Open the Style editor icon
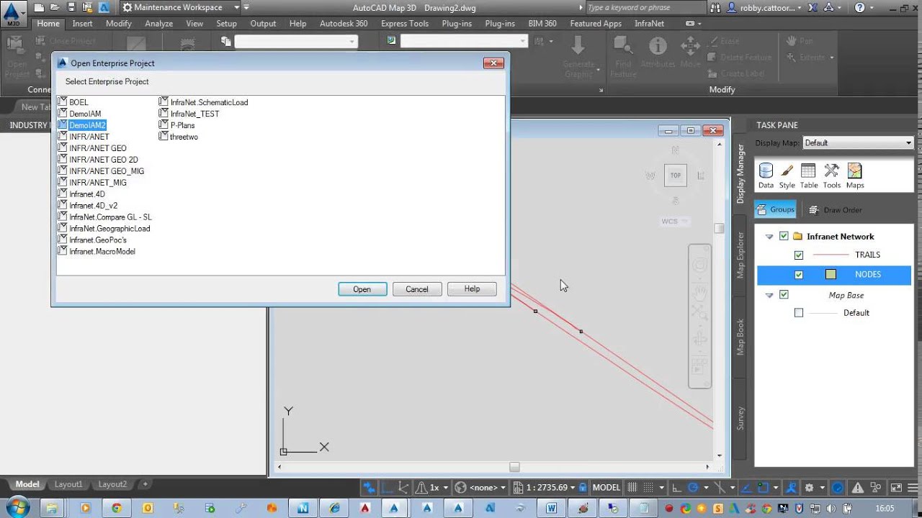This screenshot has width=922, height=518. click(787, 176)
